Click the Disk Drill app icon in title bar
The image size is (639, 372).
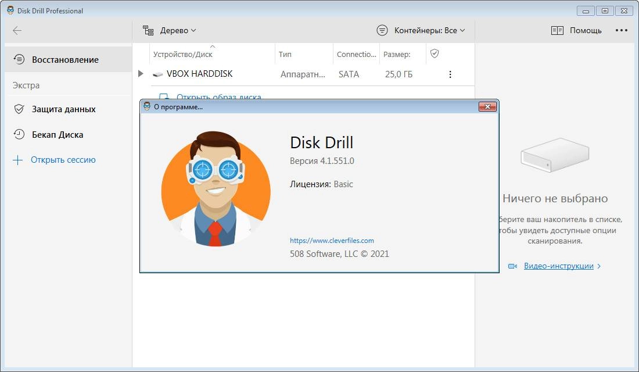pos(10,10)
